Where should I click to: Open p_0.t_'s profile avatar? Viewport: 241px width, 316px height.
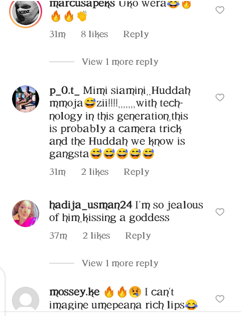(26, 99)
